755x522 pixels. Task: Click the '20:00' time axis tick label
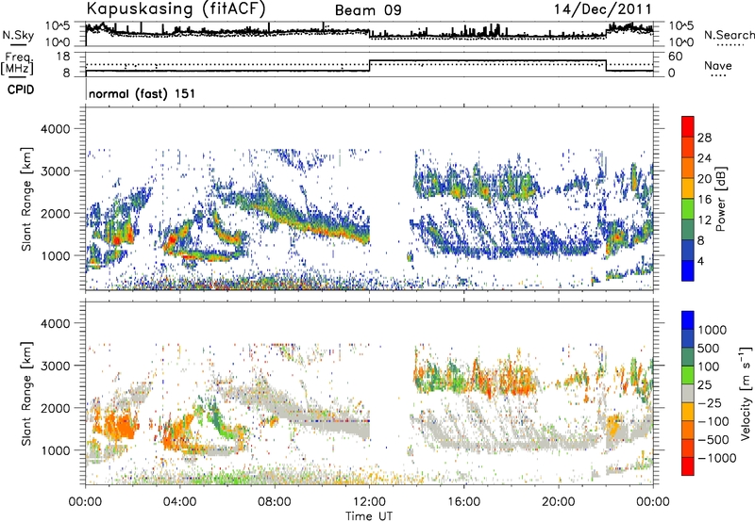559,502
